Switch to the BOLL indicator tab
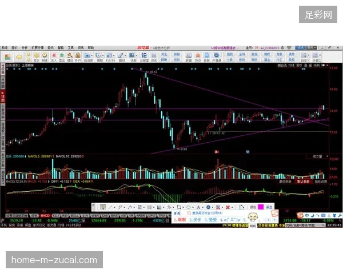The image size is (343, 274). click(x=74, y=216)
